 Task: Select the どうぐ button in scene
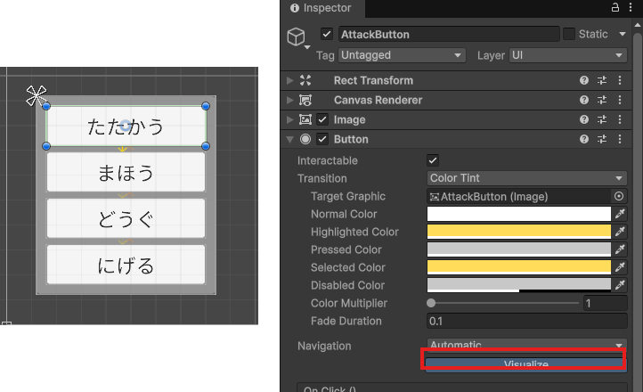tap(126, 218)
